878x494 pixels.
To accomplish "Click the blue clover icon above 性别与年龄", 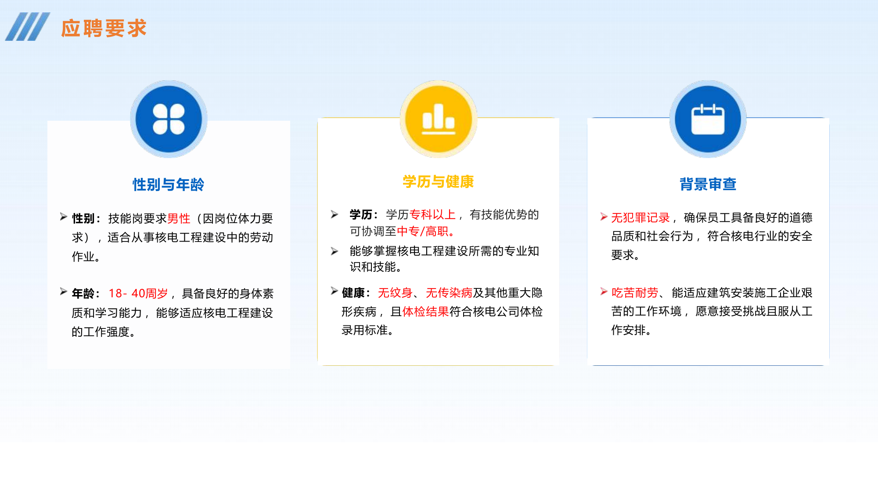I will click(x=169, y=119).
